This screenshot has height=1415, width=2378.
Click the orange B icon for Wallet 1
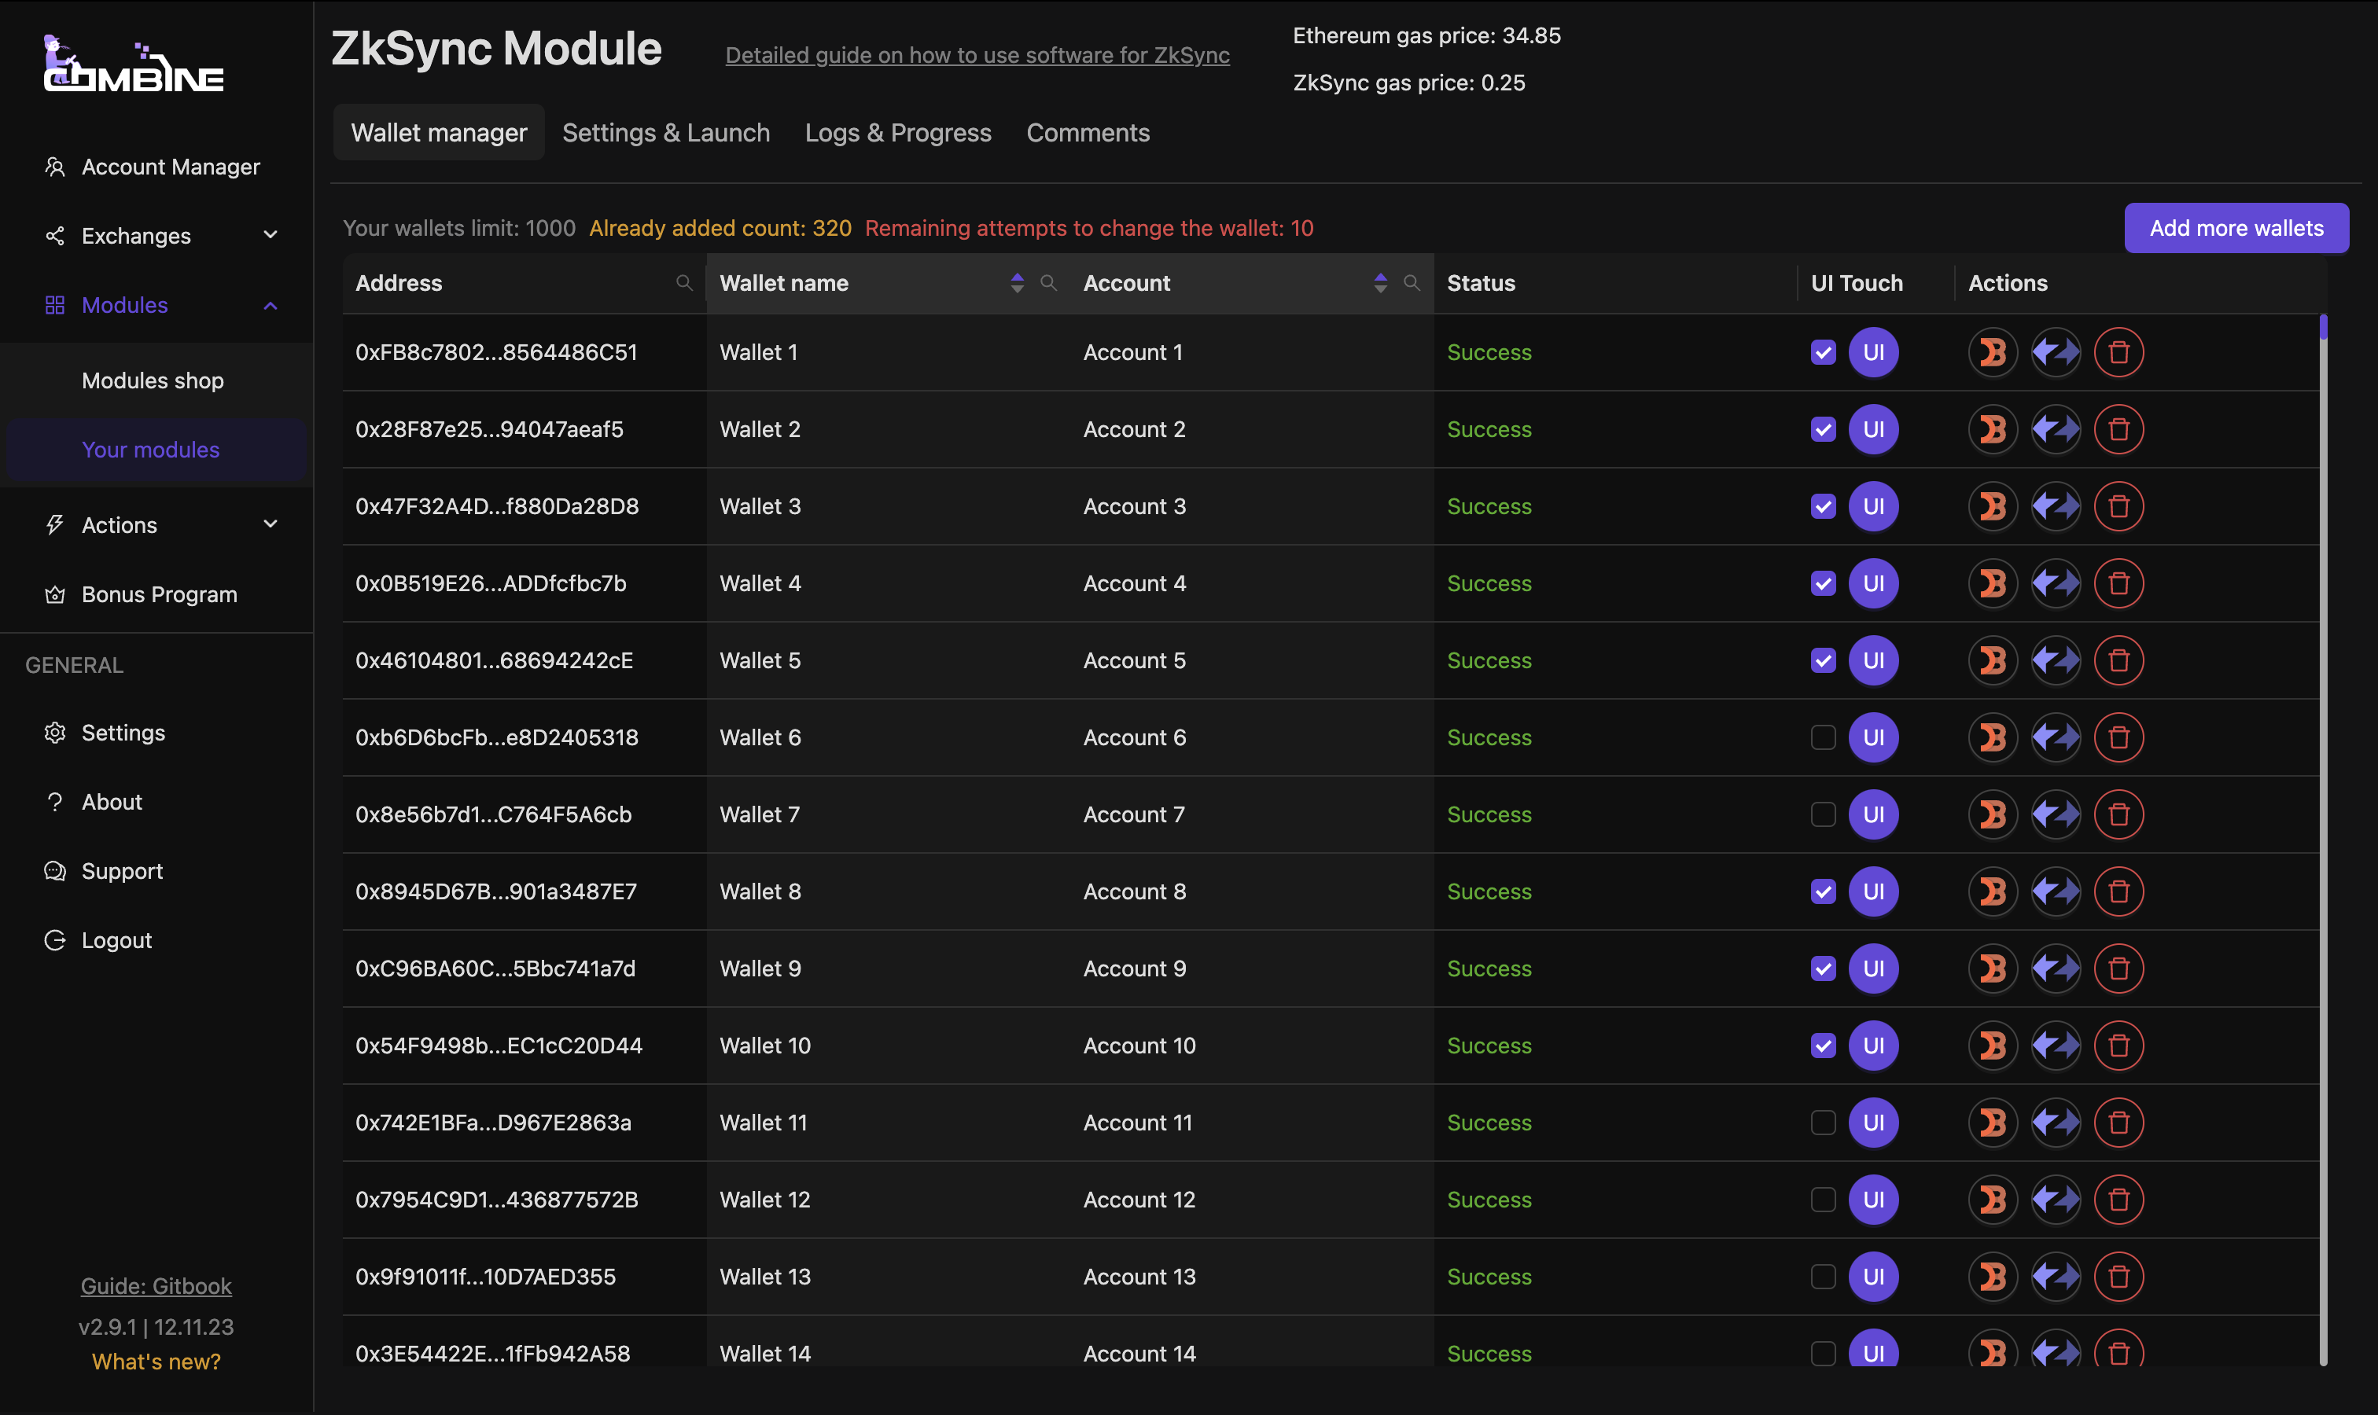(x=1993, y=352)
